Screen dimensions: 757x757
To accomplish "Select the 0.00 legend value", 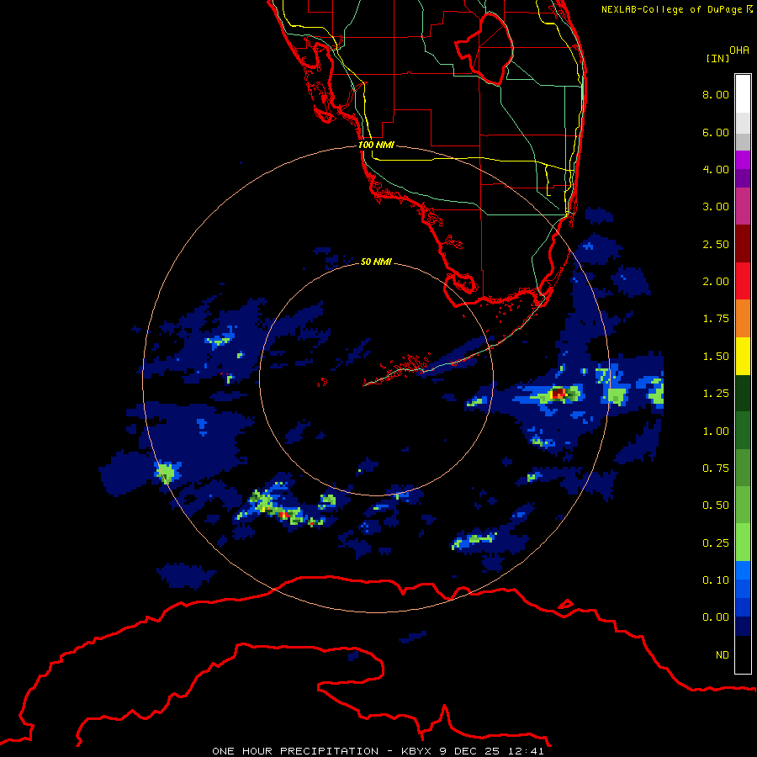I will [716, 617].
